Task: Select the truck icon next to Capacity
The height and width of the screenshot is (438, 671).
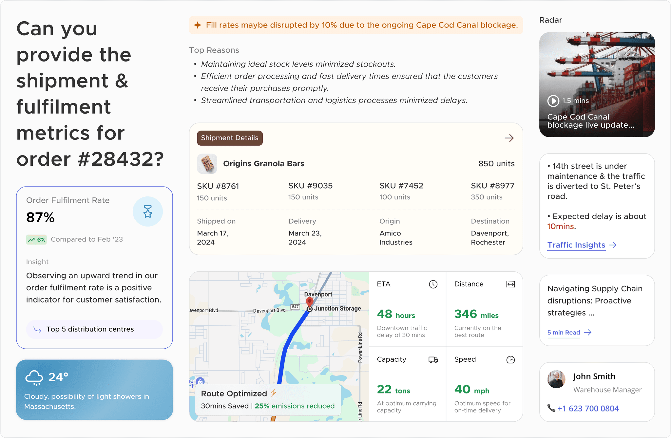Action: click(432, 359)
